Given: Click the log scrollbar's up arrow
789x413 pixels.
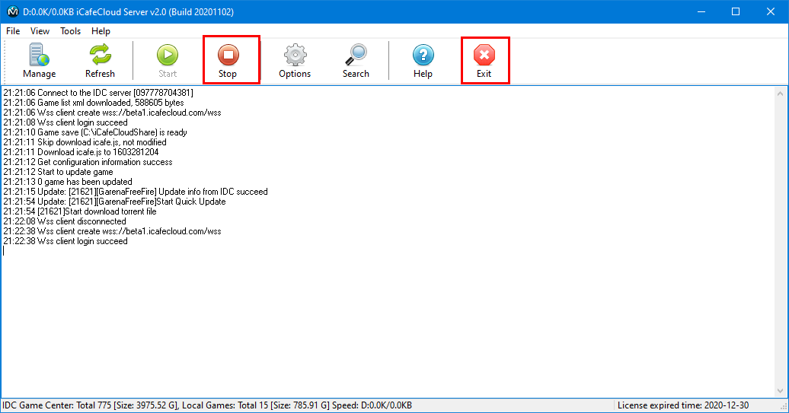Looking at the screenshot, I should point(781,93).
